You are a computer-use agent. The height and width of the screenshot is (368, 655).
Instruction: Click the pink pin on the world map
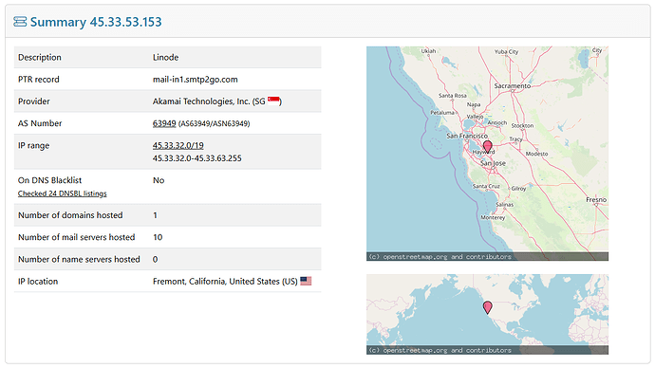click(x=487, y=307)
